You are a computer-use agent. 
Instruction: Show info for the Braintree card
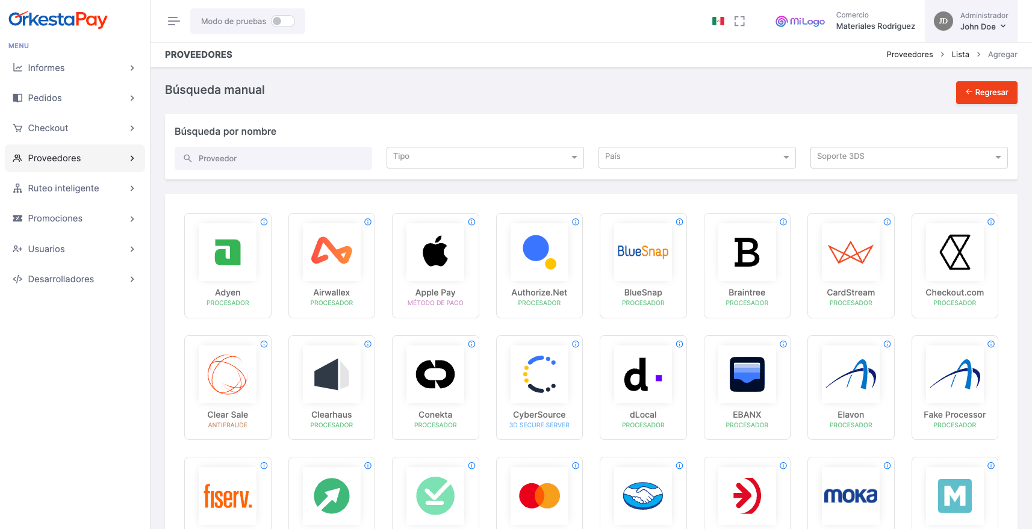point(783,222)
